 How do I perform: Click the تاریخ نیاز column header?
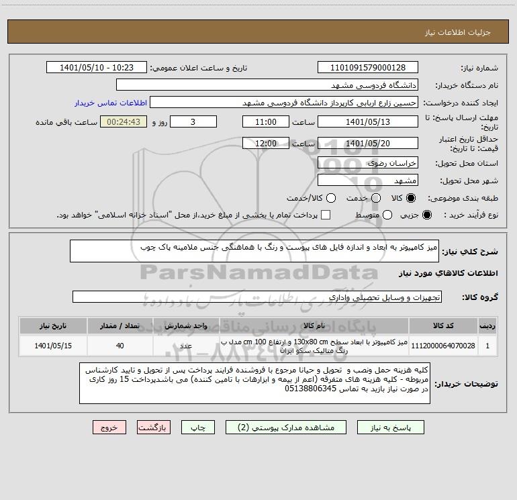[x=53, y=326]
